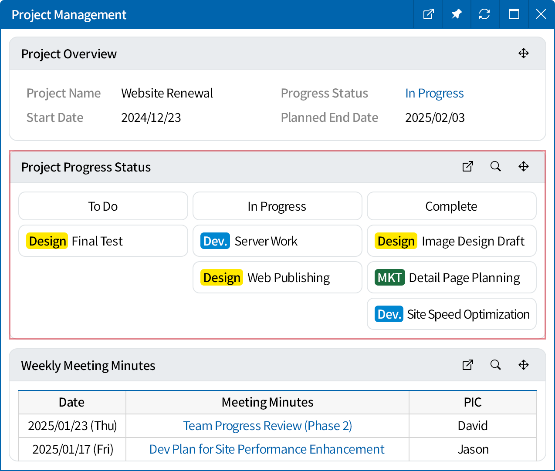The height and width of the screenshot is (471, 555).
Task: Click the move handle of Project Progress Status
Action: [524, 167]
